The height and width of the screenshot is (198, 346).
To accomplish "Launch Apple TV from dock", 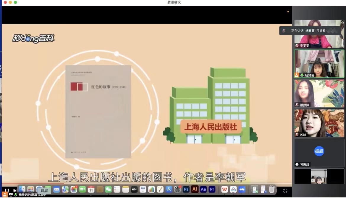I will [134, 189].
